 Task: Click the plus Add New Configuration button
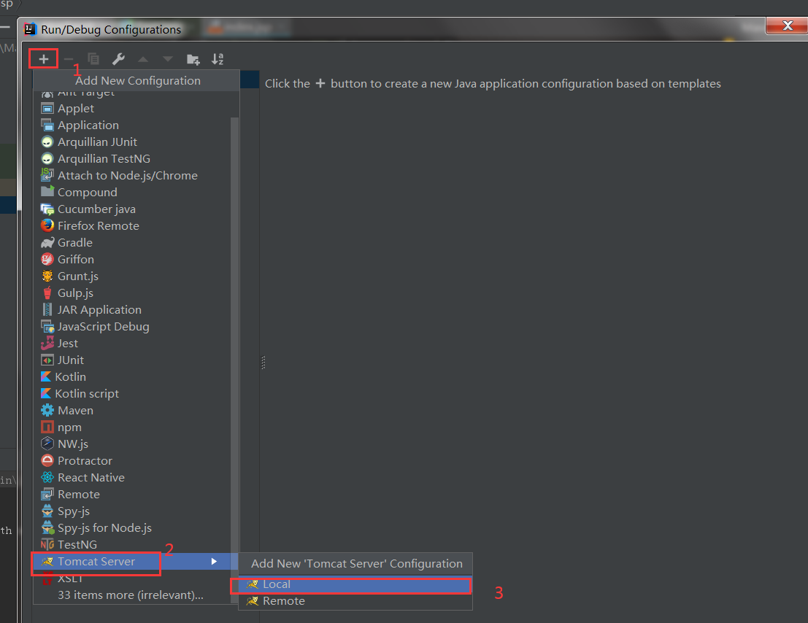click(x=44, y=58)
